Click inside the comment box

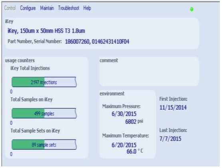149,71
